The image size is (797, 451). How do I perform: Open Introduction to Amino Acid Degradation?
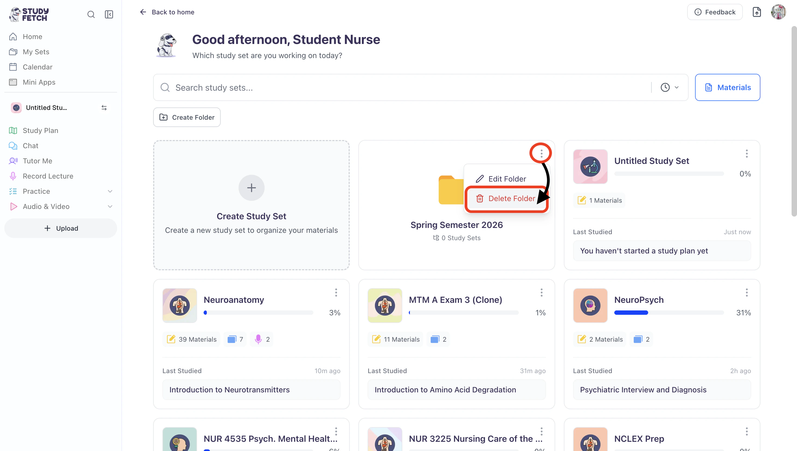point(457,390)
